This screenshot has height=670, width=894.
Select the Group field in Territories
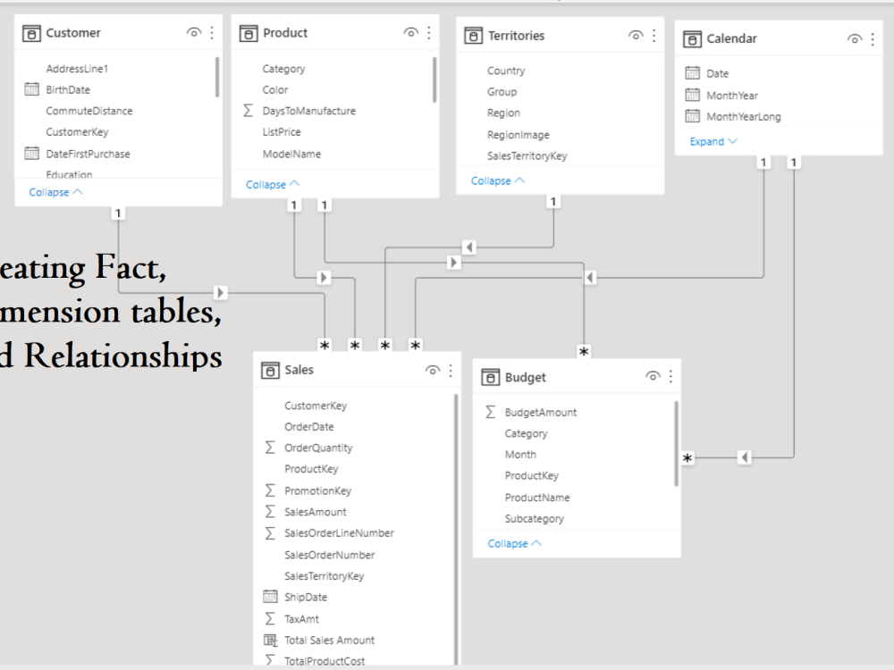coord(502,92)
